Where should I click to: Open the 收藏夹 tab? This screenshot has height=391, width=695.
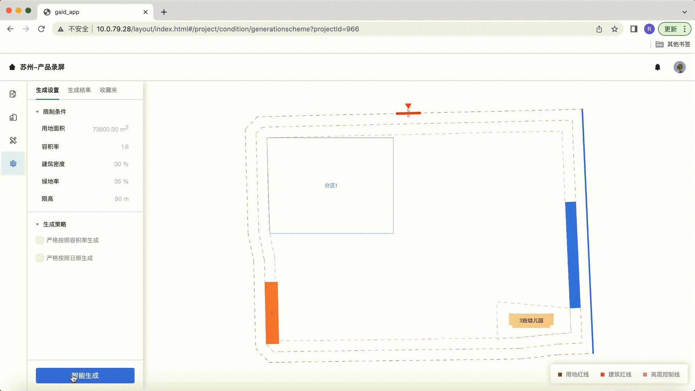coord(108,90)
